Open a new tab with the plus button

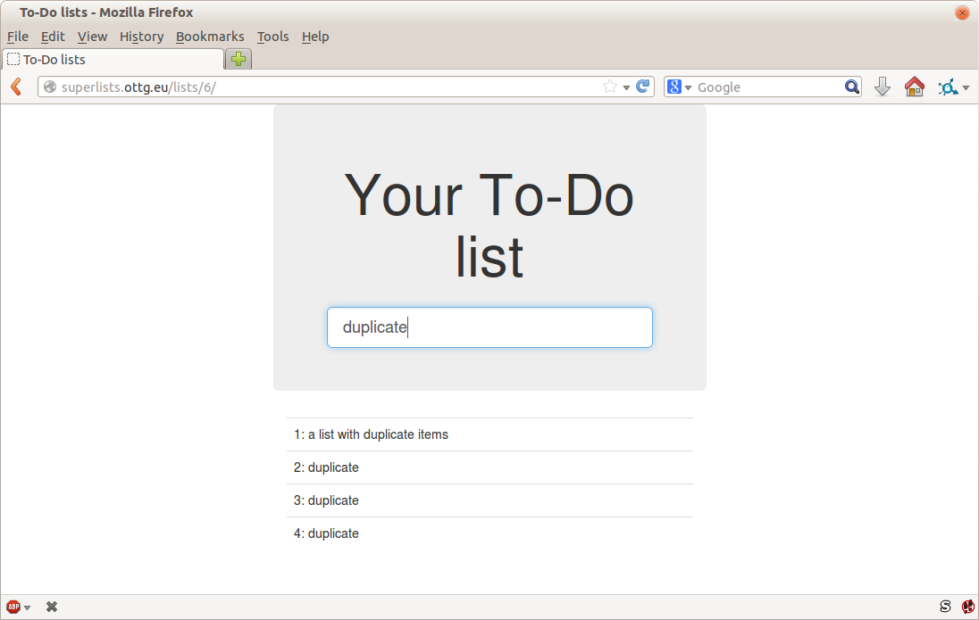click(238, 58)
